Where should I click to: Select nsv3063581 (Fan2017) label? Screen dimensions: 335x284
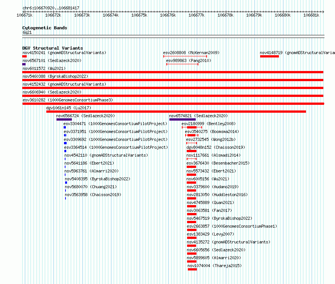click(209, 210)
